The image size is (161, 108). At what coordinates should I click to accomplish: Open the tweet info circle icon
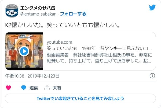pos(152,76)
